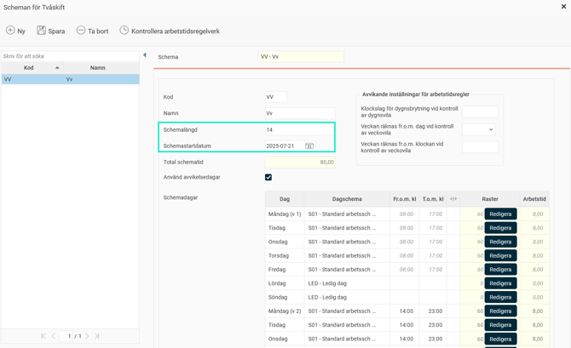Image resolution: width=571 pixels, height=348 pixels.
Task: Open Kontrollera arbetstidsregelverk clock icon
Action: [x=124, y=31]
